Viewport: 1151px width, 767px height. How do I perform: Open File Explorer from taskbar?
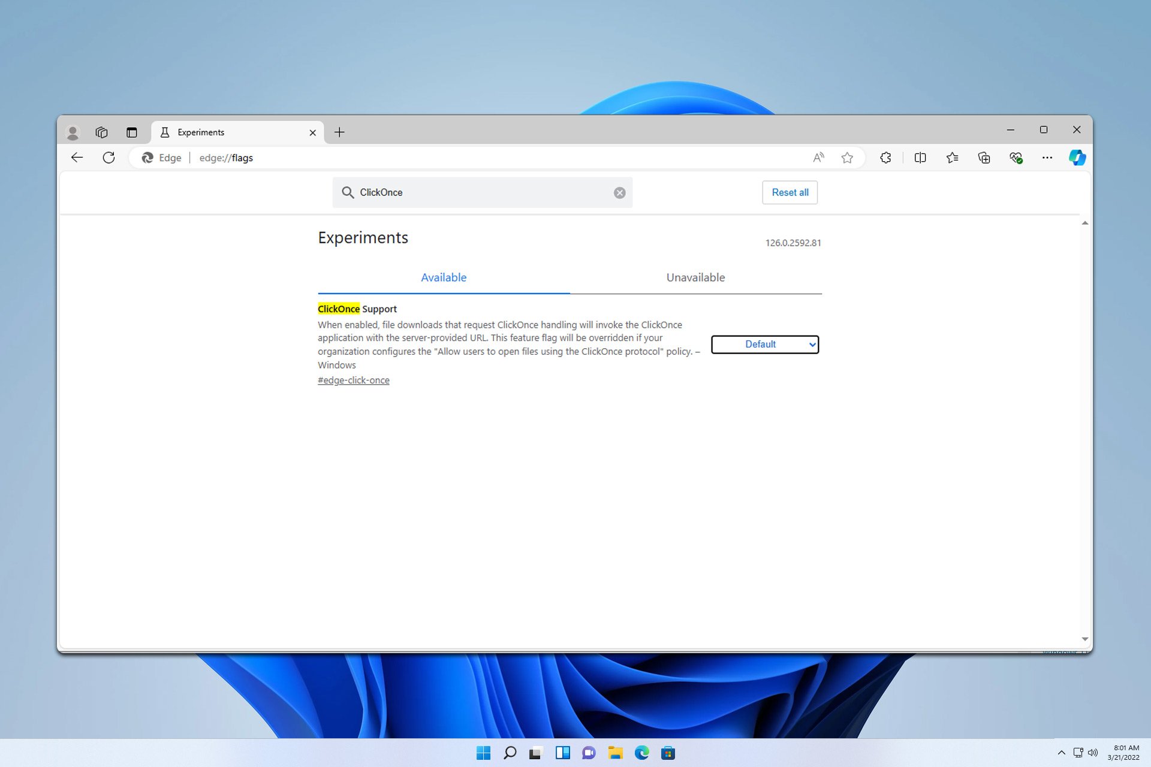[x=615, y=753]
